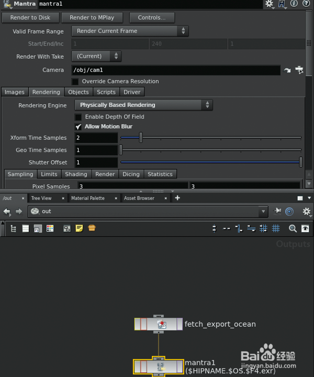Viewport: 314px width, 377px height.
Task: Go forward in network history
Action: [x=19, y=212]
